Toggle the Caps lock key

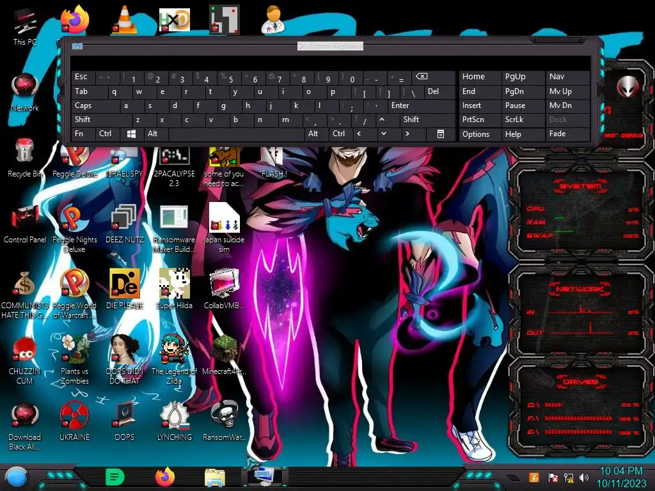pos(96,105)
